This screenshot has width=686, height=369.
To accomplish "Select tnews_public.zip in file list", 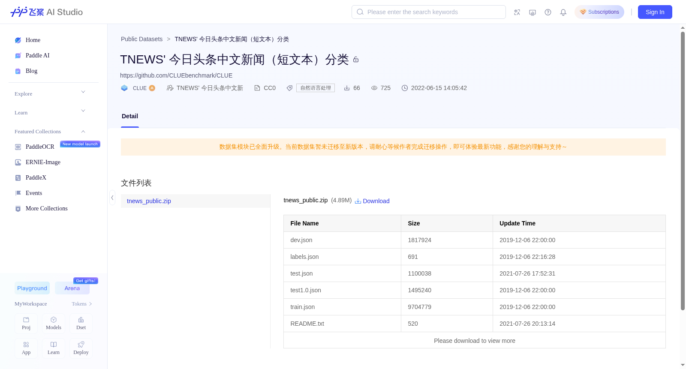I will [196, 201].
